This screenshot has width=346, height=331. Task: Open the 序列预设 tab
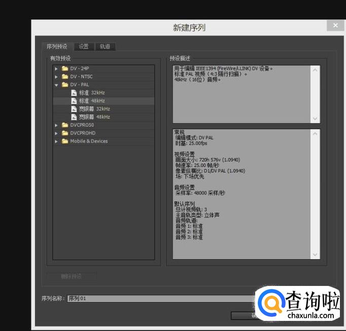57,47
